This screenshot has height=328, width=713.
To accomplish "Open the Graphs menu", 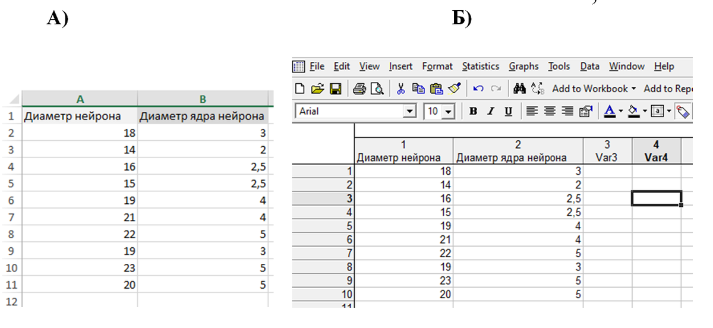I will pos(523,67).
